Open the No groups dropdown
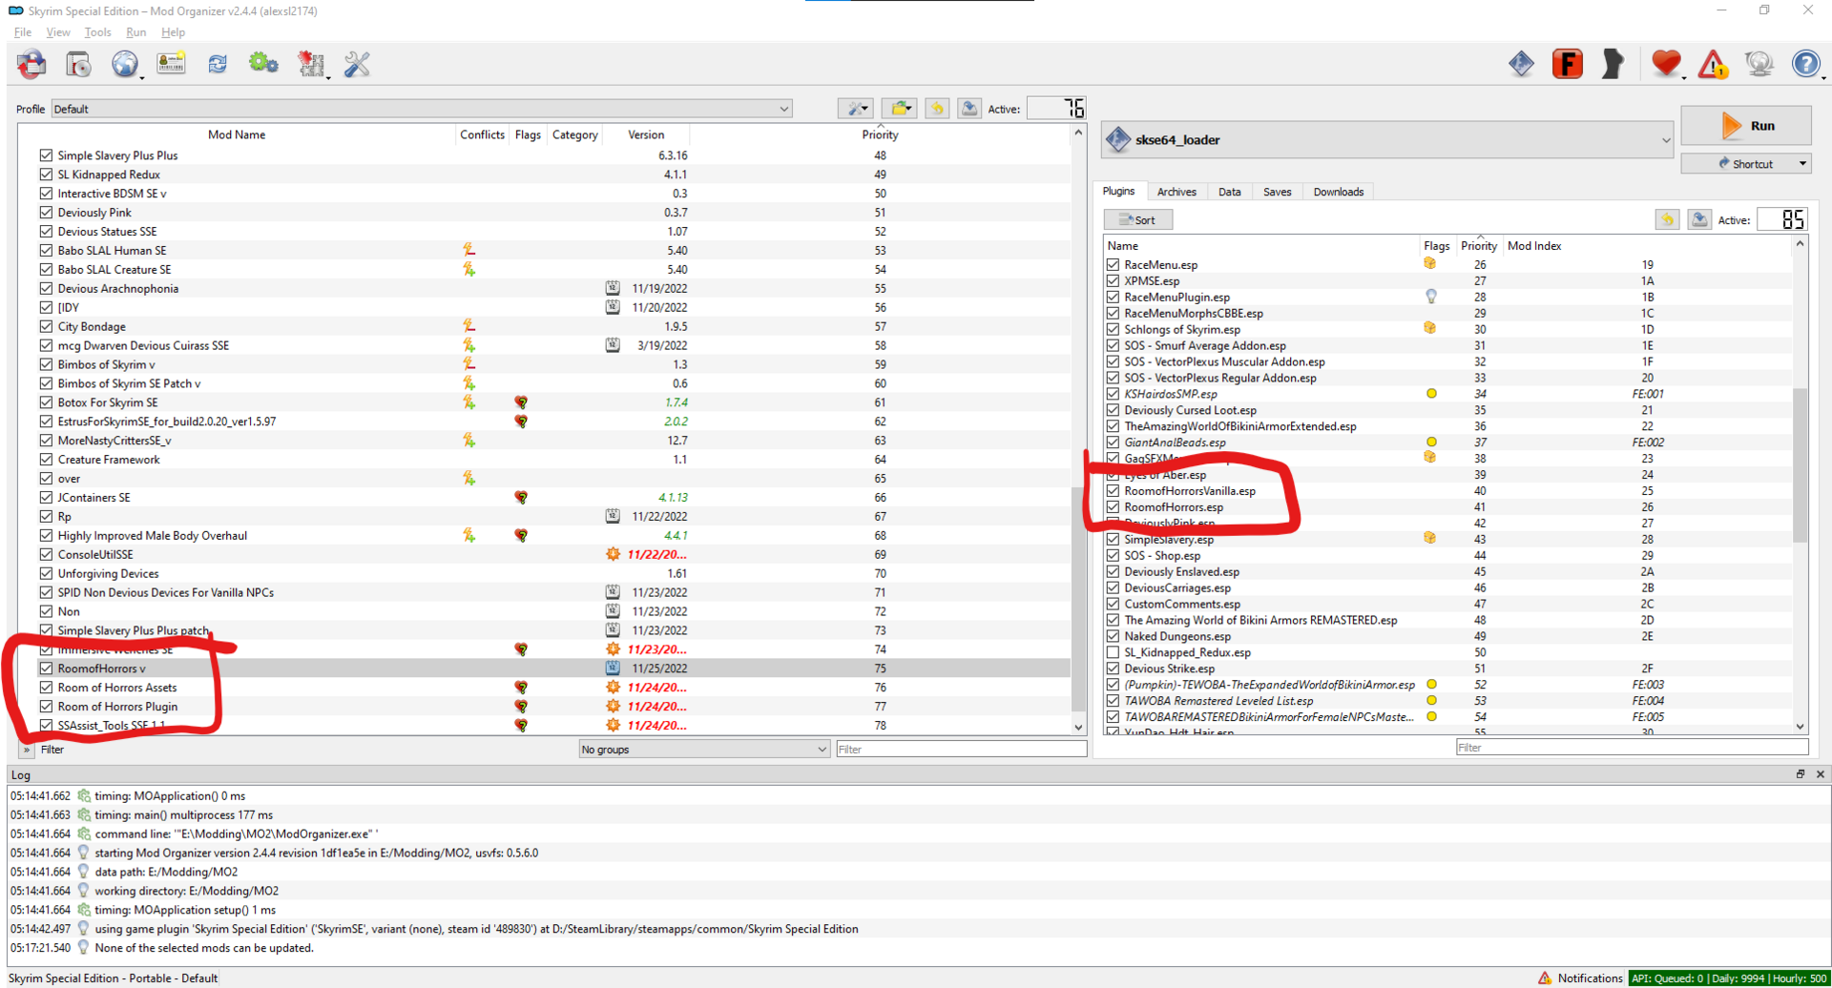This screenshot has width=1832, height=988. pos(703,750)
